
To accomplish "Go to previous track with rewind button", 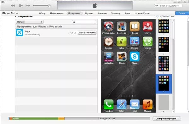I will 13,6.
